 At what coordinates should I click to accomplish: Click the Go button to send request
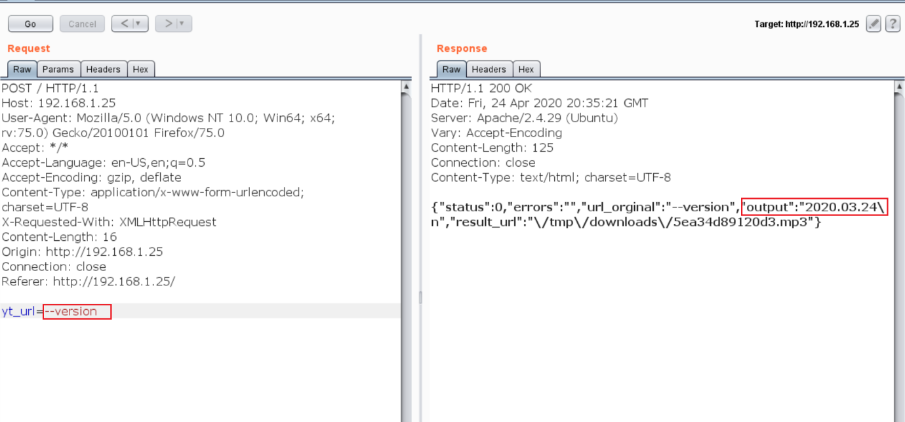[30, 24]
